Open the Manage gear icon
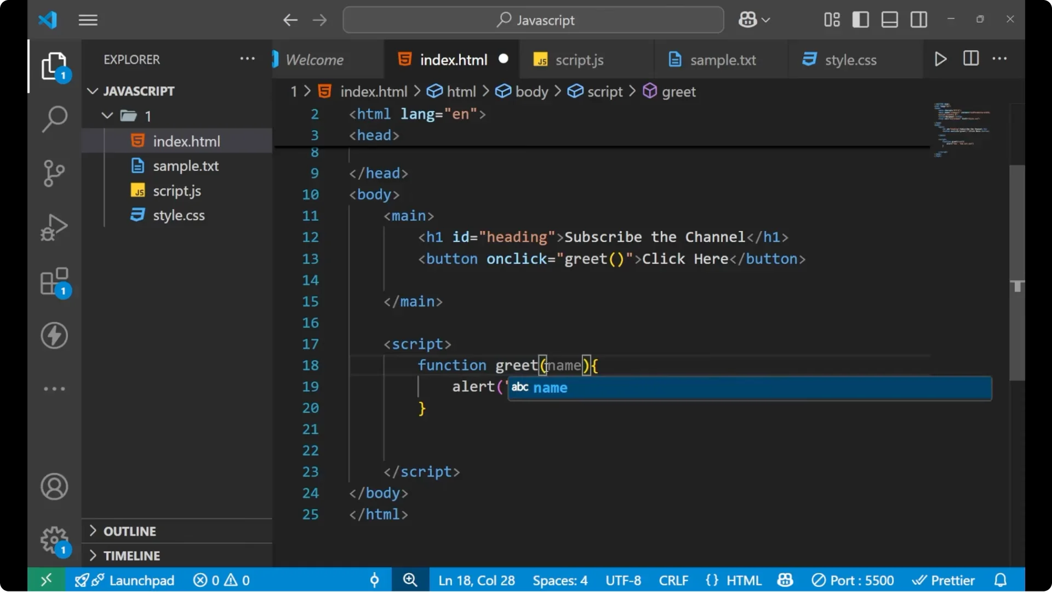The image size is (1052, 592). pos(54,540)
